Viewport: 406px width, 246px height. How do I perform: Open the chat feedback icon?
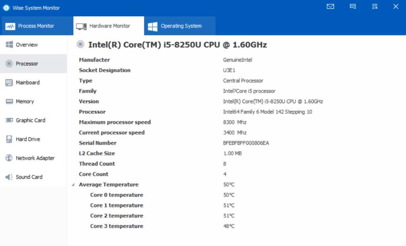click(352, 6)
